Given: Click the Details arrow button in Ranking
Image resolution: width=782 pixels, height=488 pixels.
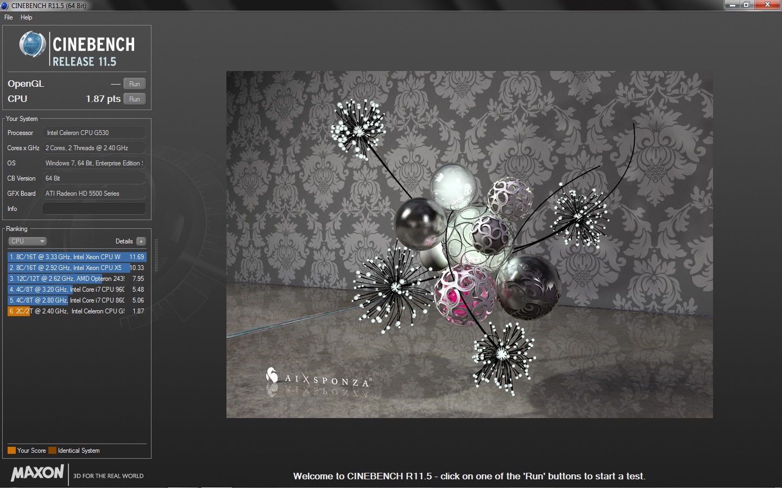Looking at the screenshot, I should point(141,241).
